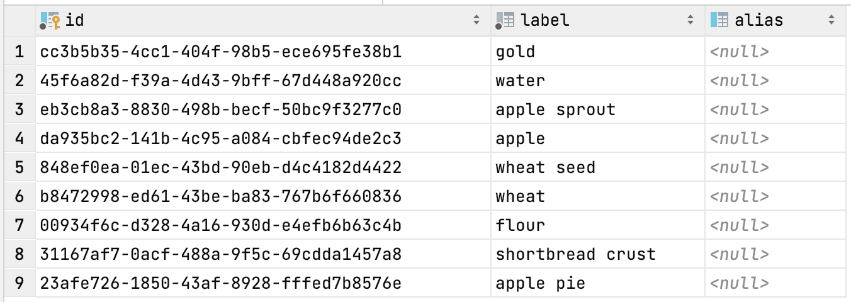This screenshot has width=851, height=302.
Task: Click the label column table icon
Action: click(x=505, y=21)
